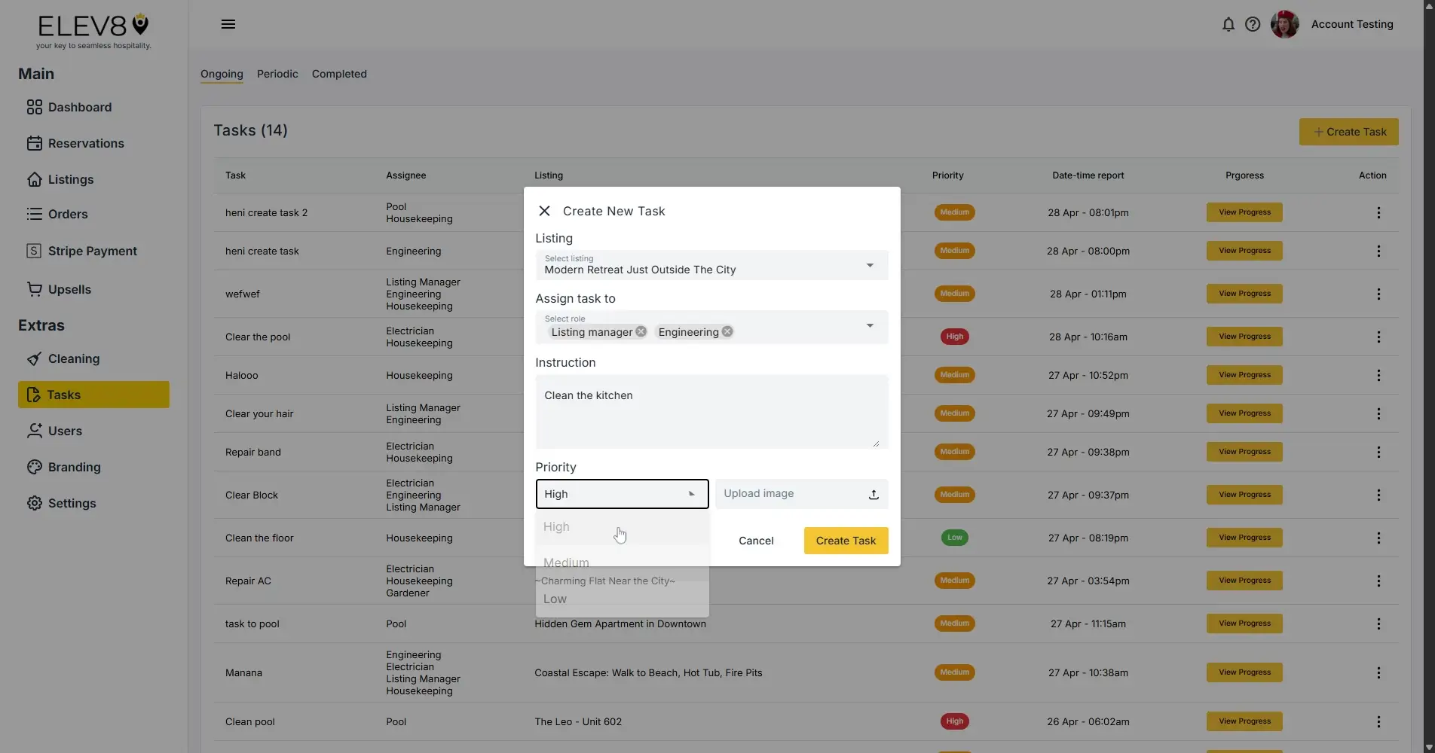Cancel the new task dialog
This screenshot has height=753, width=1435.
[x=756, y=540]
